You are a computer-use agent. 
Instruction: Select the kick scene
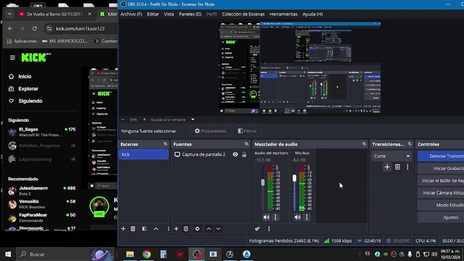(144, 154)
